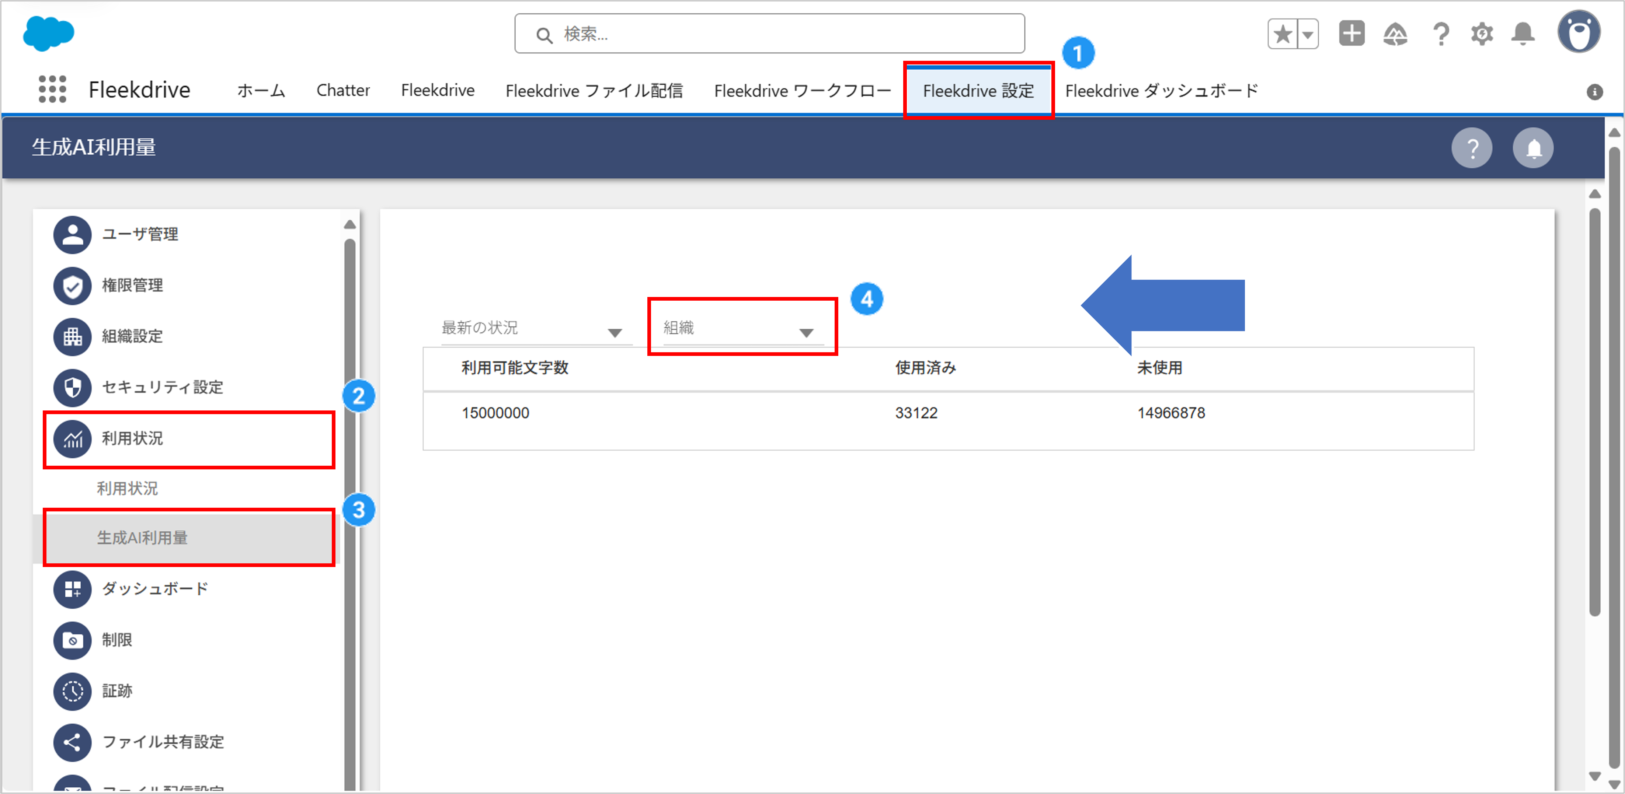Click the ダッシュボード grid icon
1625x794 pixels.
(x=73, y=590)
